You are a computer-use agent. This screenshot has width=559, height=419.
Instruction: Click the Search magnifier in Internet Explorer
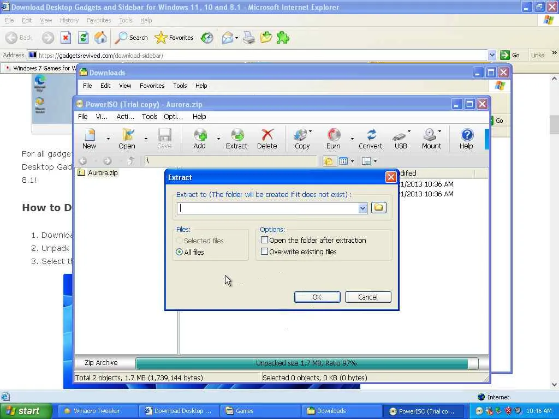131,38
